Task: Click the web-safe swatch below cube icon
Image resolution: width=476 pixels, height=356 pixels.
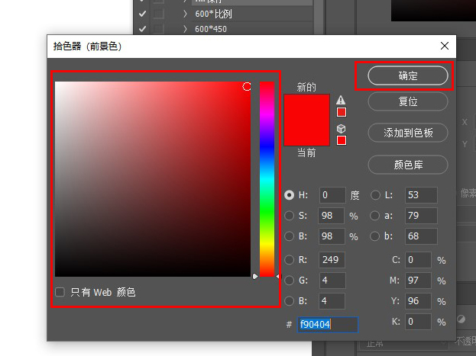Action: point(342,140)
